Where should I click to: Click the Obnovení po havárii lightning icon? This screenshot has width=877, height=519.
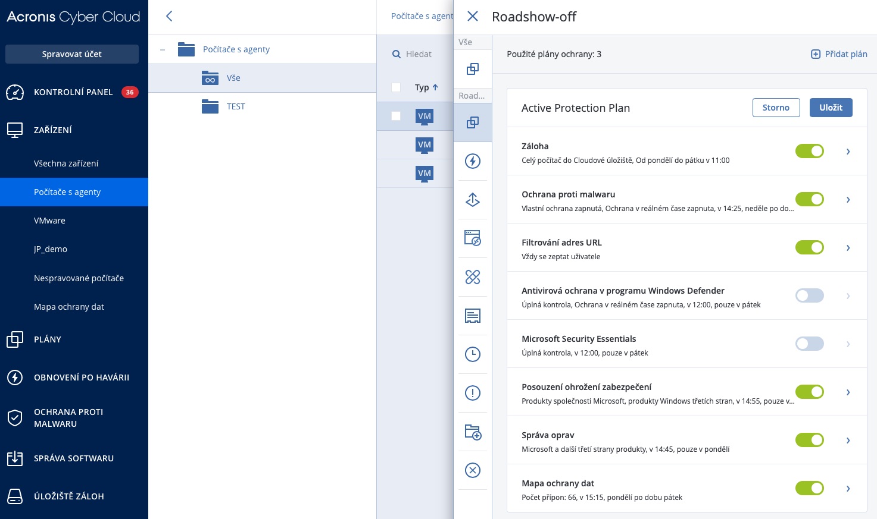coord(15,378)
